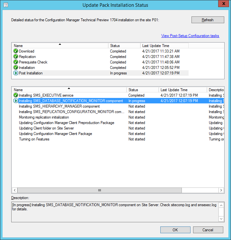Click the completed icon next to Prerequisite Check
The width and height of the screenshot is (231, 240).
point(15,62)
